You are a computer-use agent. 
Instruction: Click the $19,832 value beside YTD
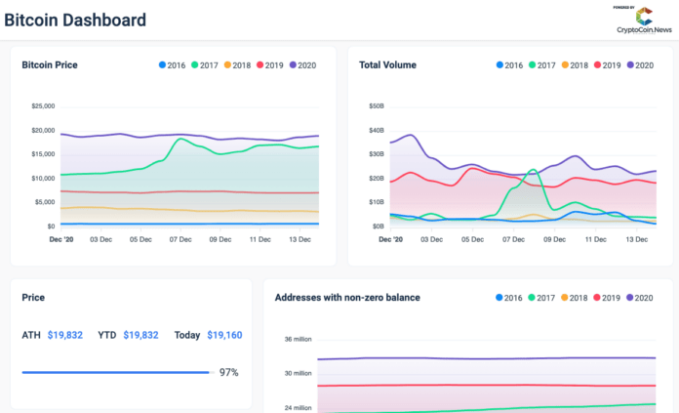[x=140, y=335]
